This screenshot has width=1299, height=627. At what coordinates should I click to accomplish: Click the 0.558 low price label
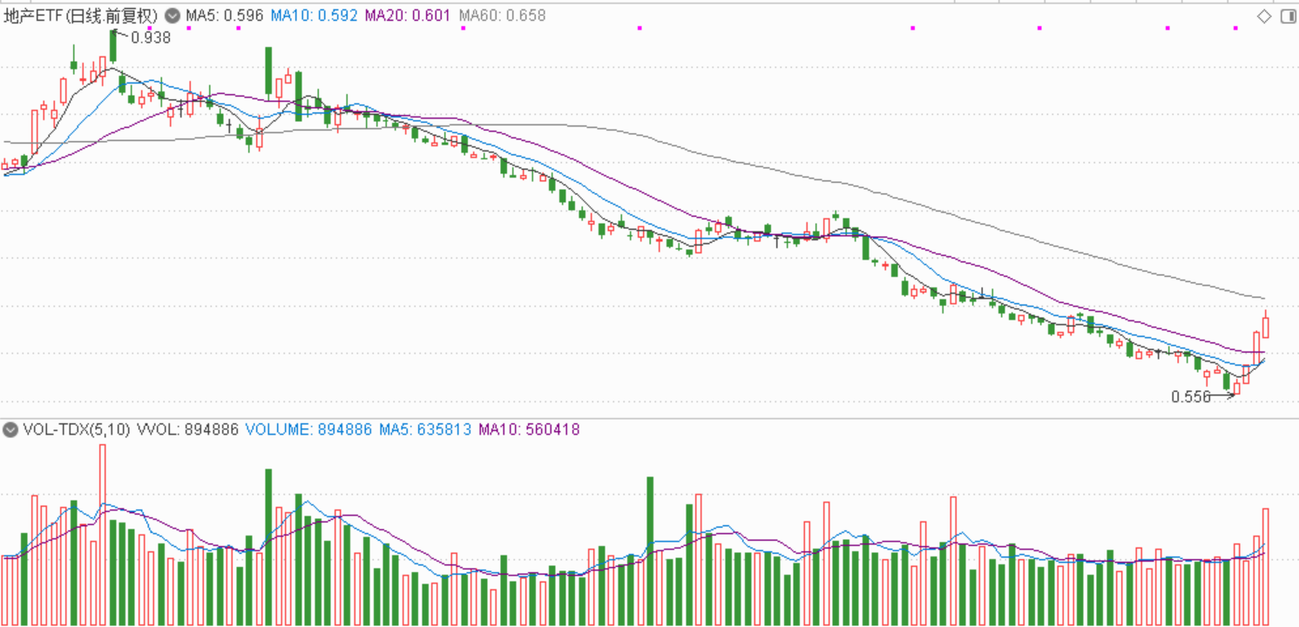point(1191,396)
